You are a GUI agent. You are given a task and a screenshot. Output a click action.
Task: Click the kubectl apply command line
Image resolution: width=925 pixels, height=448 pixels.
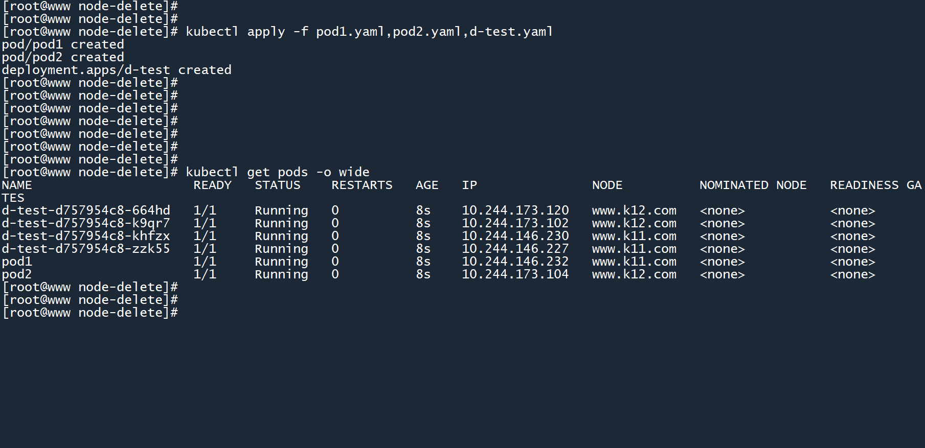(369, 32)
